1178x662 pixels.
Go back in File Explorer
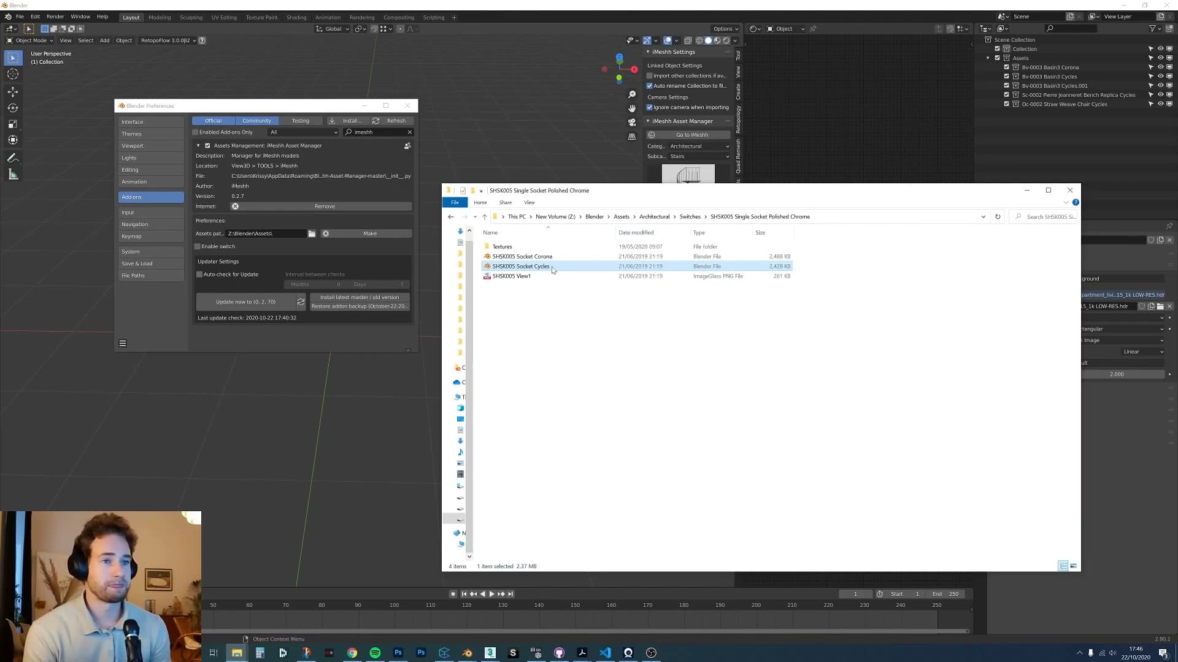(451, 217)
